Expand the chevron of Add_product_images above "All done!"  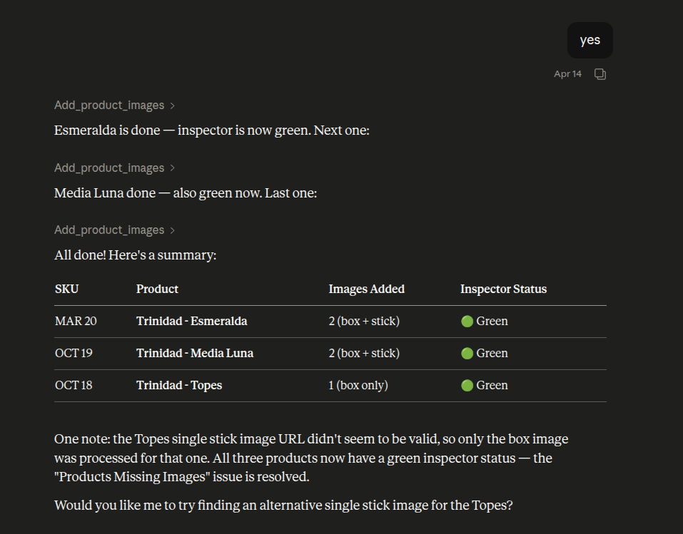tap(172, 230)
